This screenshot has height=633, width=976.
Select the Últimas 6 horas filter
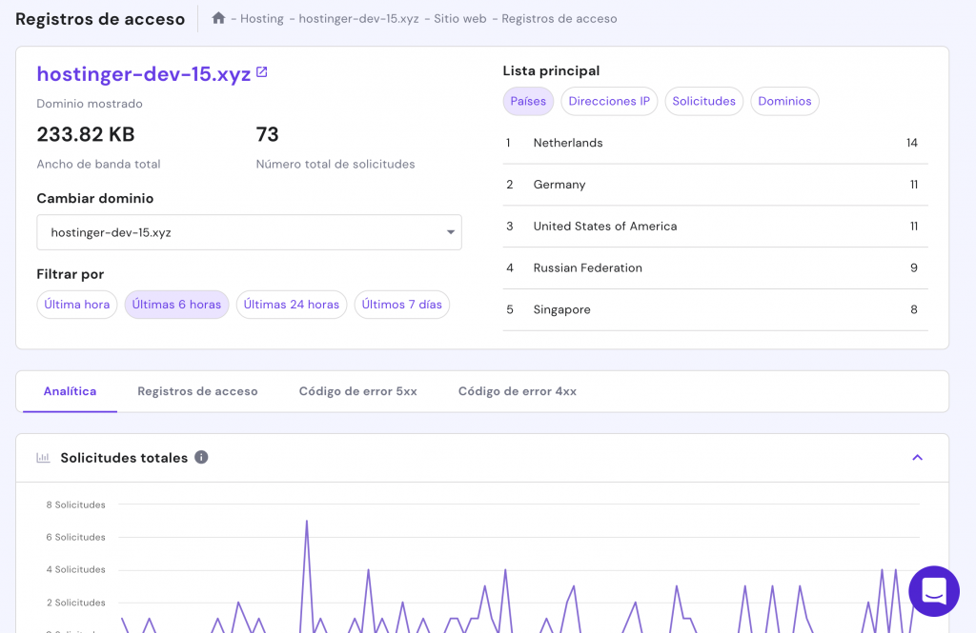click(176, 305)
